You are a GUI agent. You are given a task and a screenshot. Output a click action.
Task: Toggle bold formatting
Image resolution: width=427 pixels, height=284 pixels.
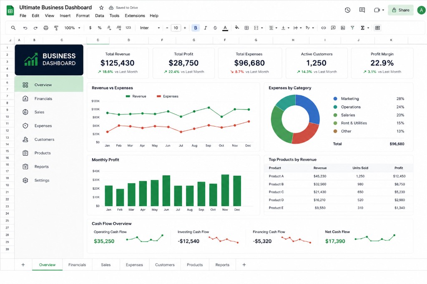196,28
